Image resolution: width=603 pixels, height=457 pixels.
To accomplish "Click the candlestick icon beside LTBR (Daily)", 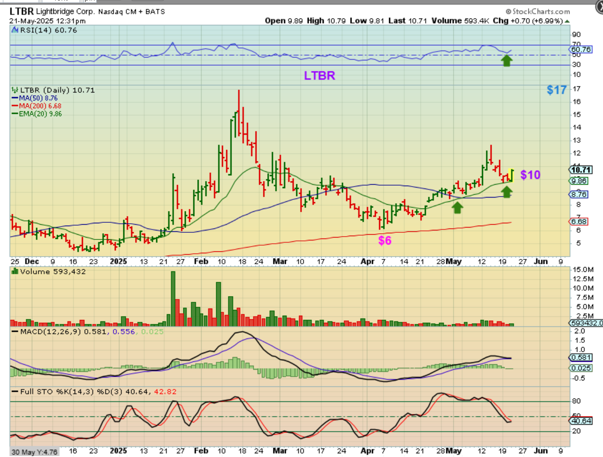I will [15, 90].
